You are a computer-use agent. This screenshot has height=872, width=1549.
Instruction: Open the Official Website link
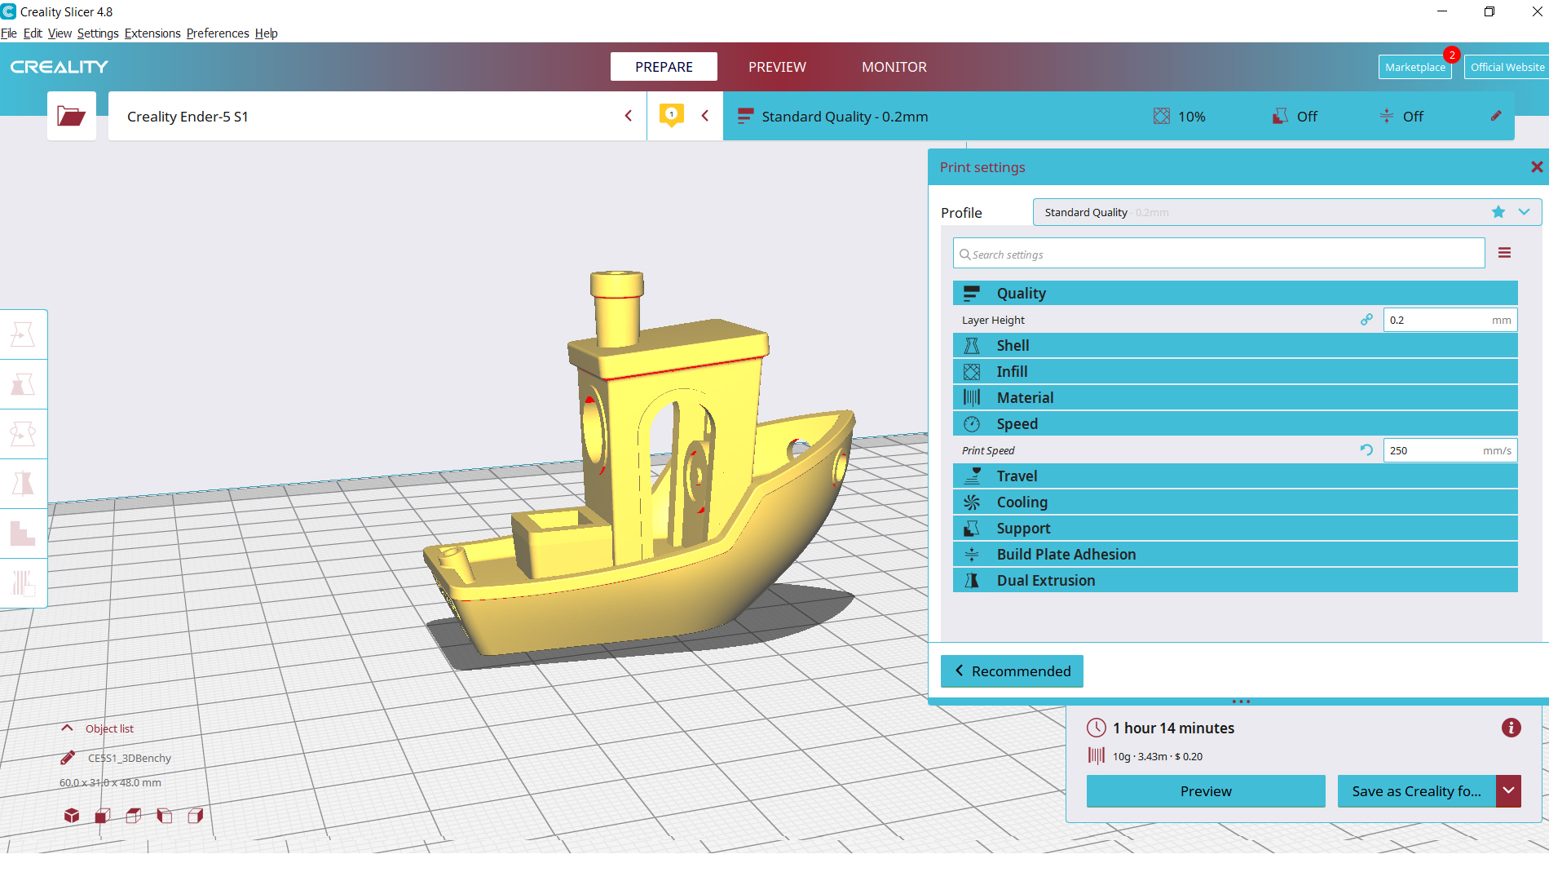tap(1507, 67)
